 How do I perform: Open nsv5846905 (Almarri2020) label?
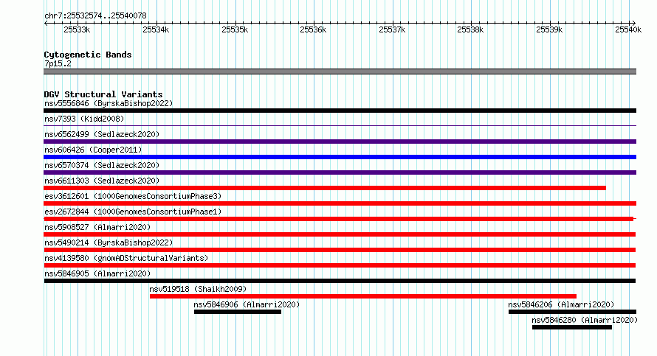point(97,273)
